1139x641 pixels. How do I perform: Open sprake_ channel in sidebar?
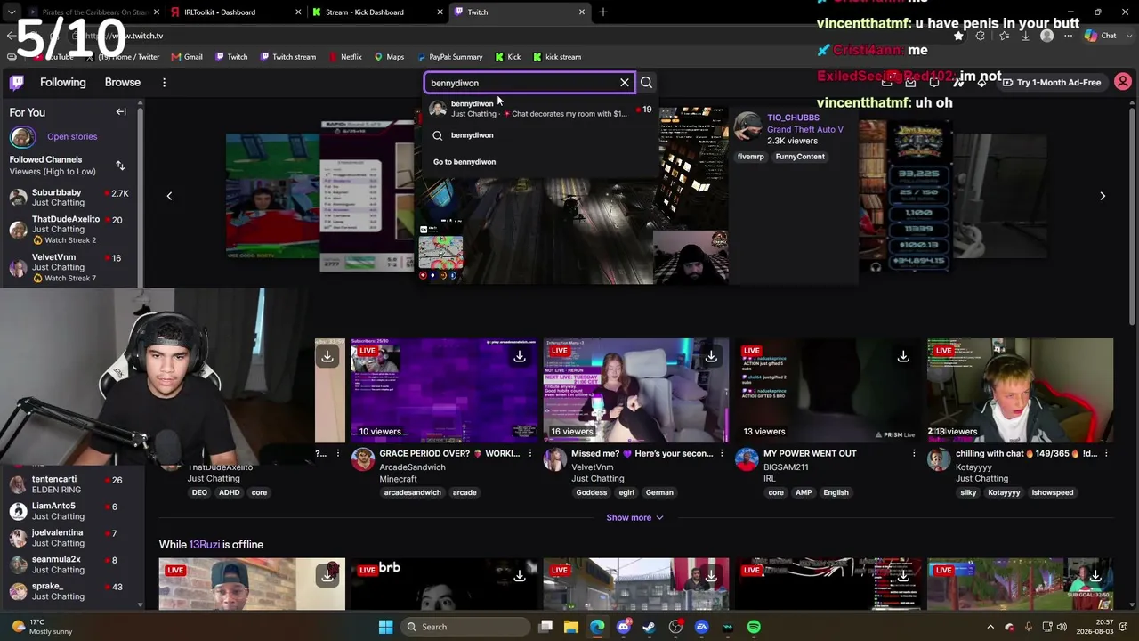coord(69,591)
